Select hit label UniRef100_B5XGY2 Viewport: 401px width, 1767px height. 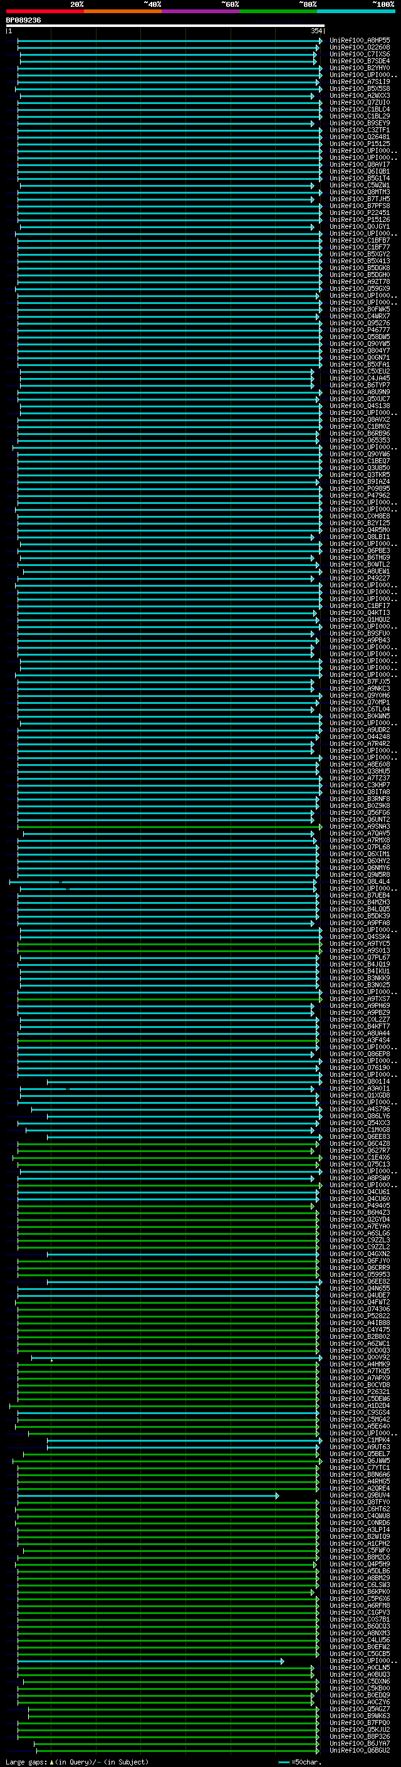(x=360, y=254)
